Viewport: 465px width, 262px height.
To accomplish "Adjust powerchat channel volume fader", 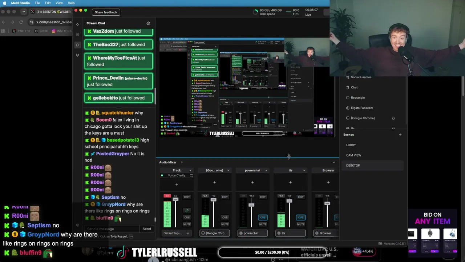I will tap(251, 205).
